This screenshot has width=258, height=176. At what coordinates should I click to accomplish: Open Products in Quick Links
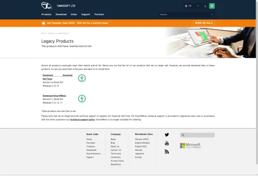pyautogui.click(x=91, y=147)
